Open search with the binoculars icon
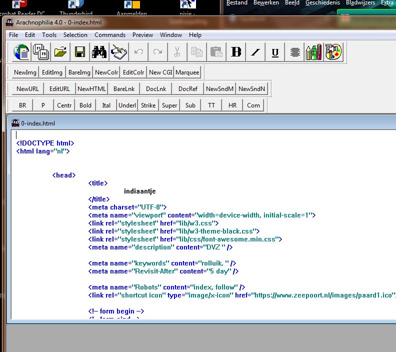The width and height of the screenshot is (396, 352). point(99,52)
